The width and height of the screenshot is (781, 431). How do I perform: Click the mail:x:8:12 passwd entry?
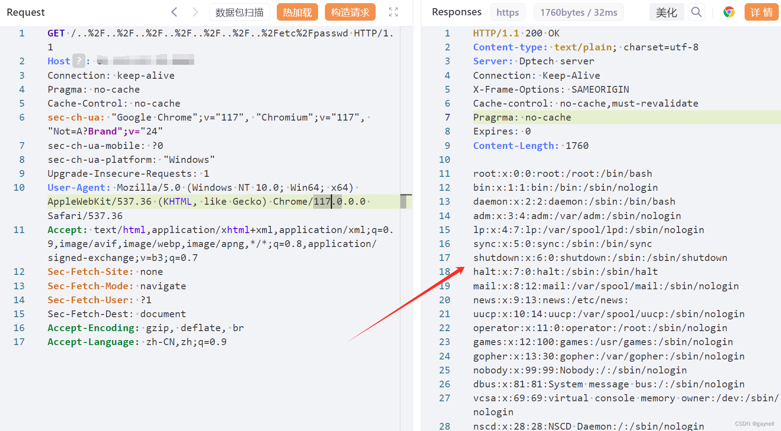[x=606, y=286]
